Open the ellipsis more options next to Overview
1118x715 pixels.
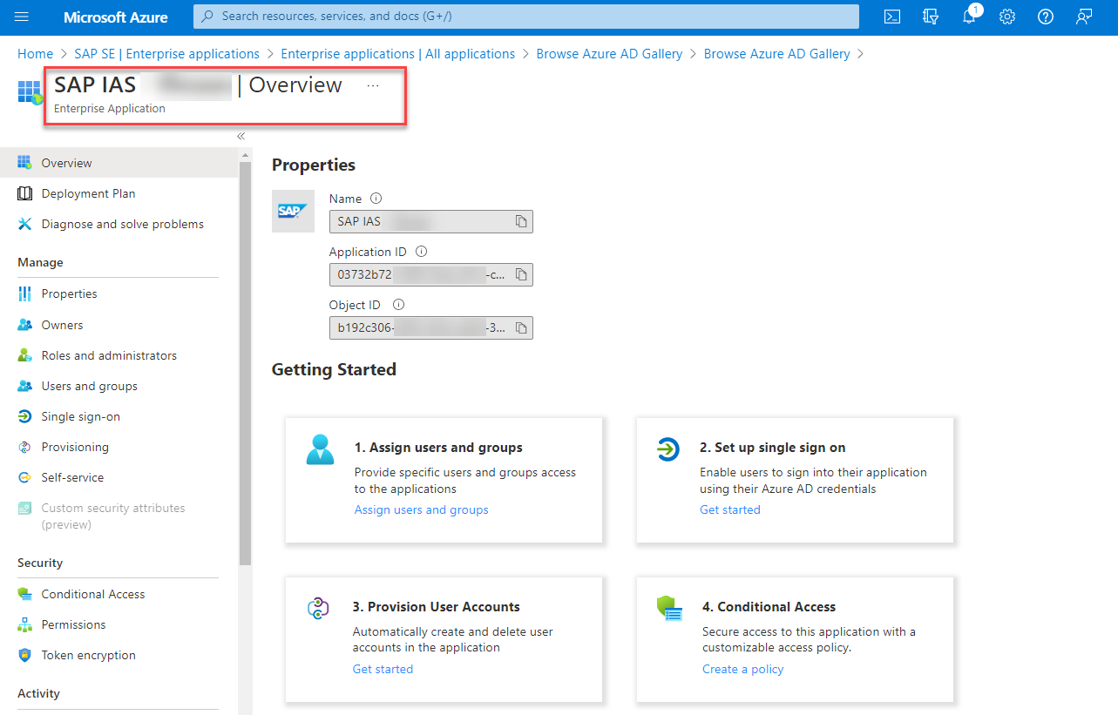373,85
